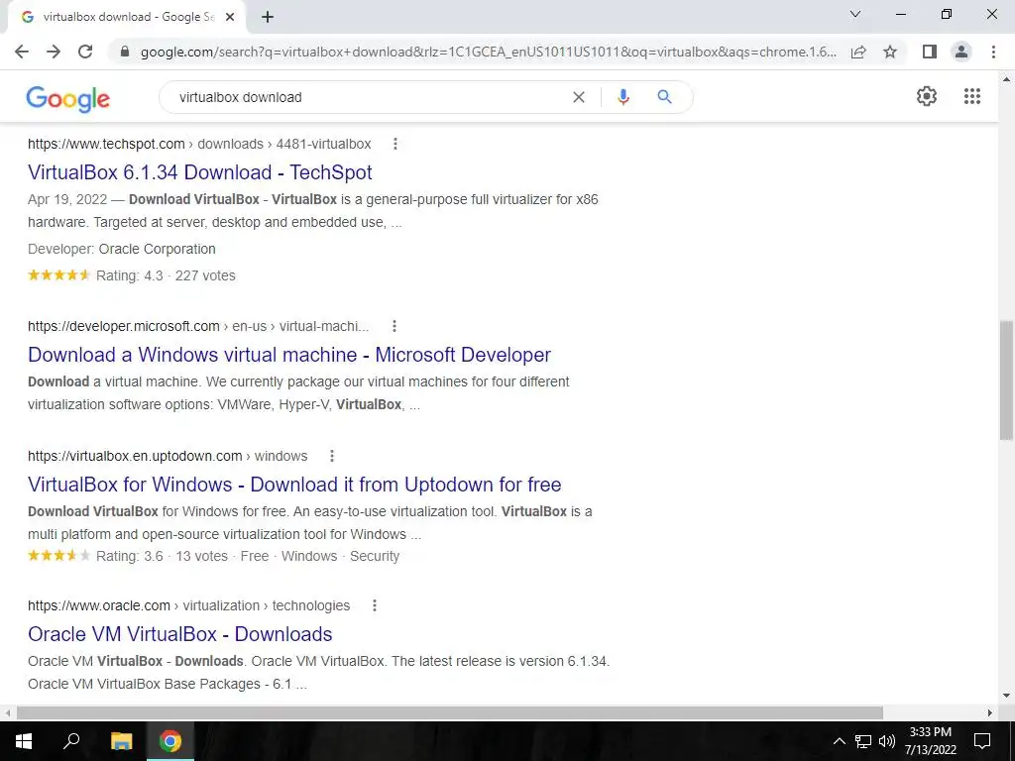
Task: Open more options for Oracle result
Action: [x=374, y=605]
